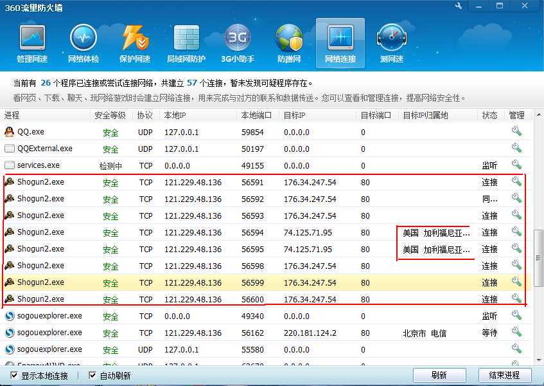
Task: Open 防蹭网 globe shield icon
Action: (288, 44)
